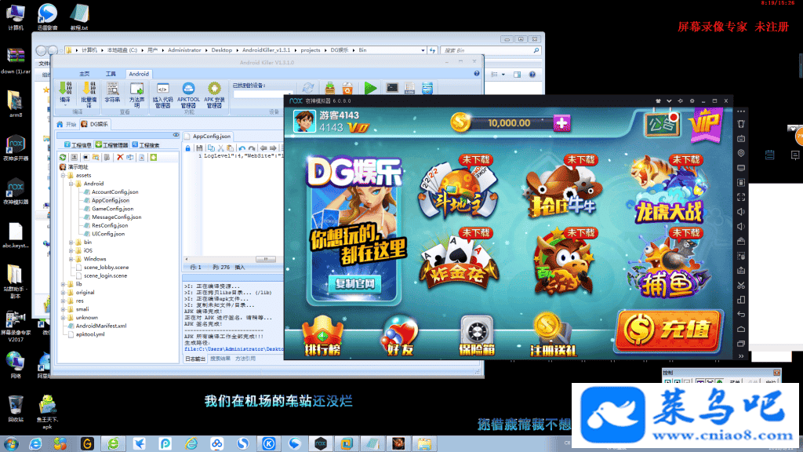Click the 排行榜 leaderboard icon

click(x=322, y=337)
